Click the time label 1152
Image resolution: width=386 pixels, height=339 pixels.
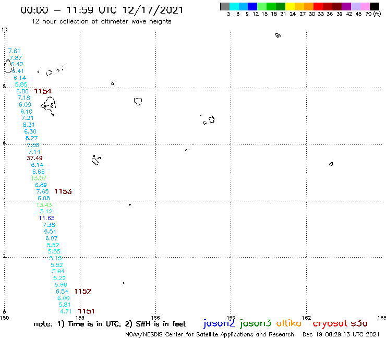[x=83, y=292]
